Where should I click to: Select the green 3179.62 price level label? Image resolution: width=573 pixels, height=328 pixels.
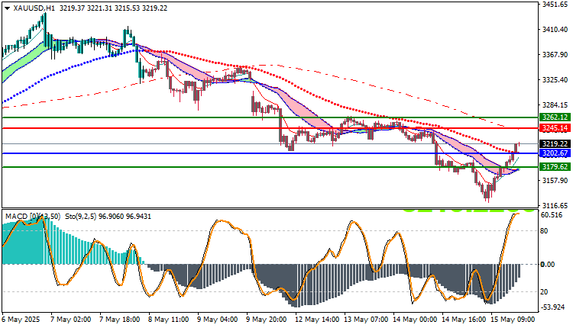pos(555,167)
